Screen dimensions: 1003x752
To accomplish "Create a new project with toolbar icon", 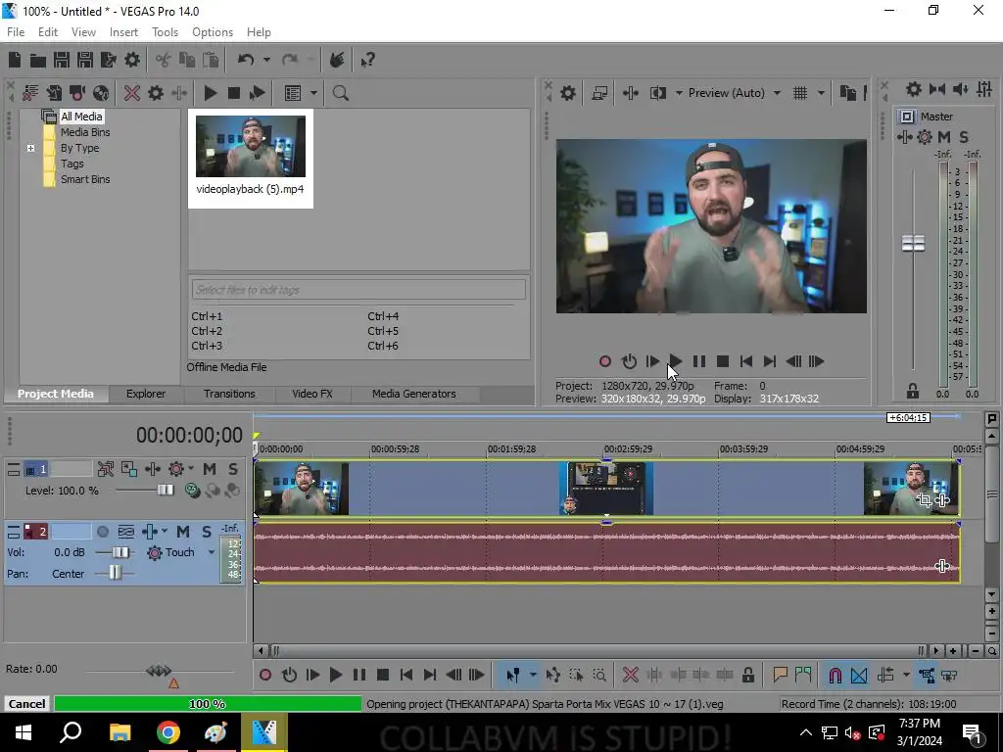I will coord(14,60).
